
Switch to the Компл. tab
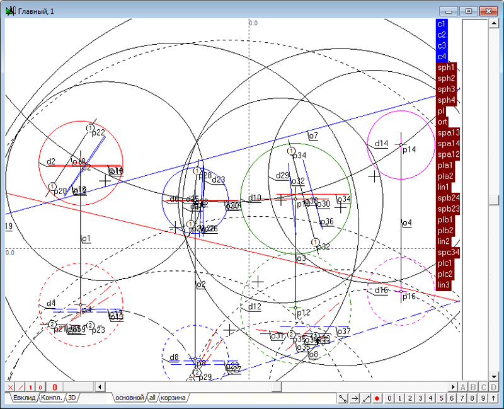(x=52, y=398)
